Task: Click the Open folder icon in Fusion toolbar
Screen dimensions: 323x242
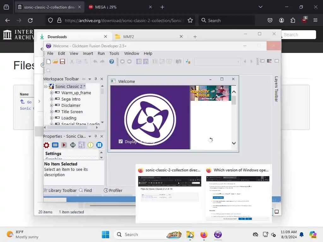Action: 55,61
